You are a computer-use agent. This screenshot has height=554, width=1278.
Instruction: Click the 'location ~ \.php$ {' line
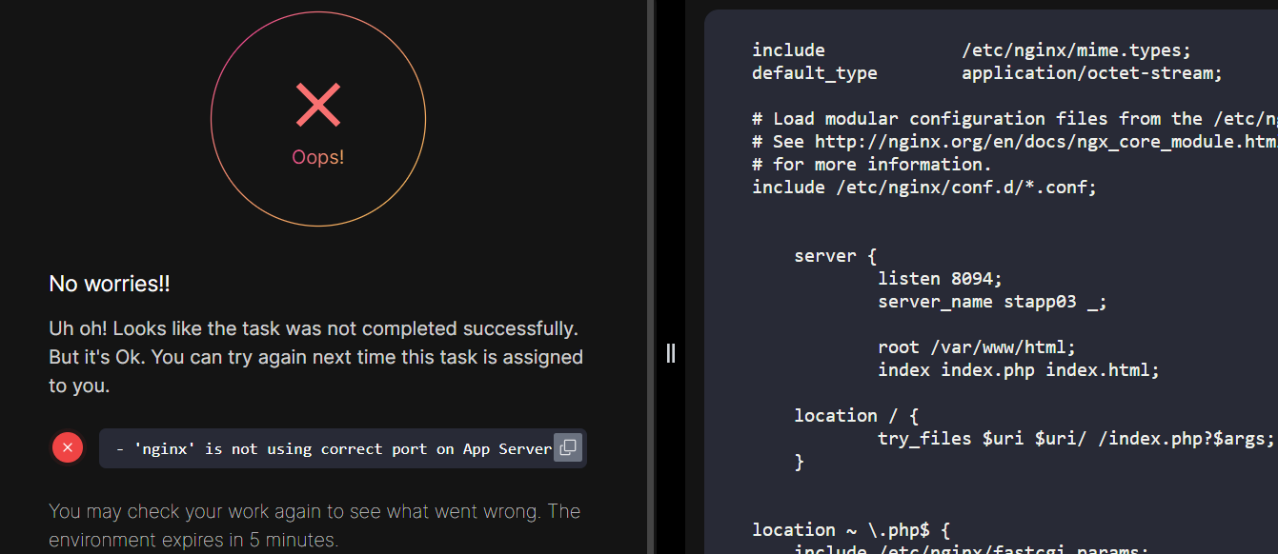(x=851, y=530)
